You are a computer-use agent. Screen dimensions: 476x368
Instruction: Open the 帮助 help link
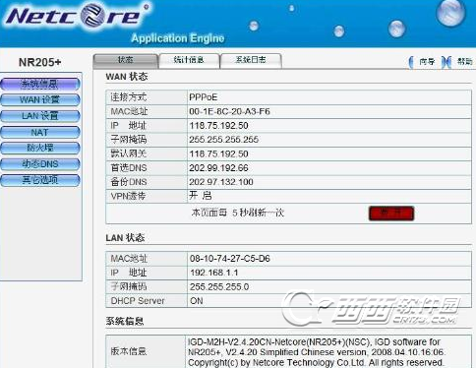(x=465, y=61)
